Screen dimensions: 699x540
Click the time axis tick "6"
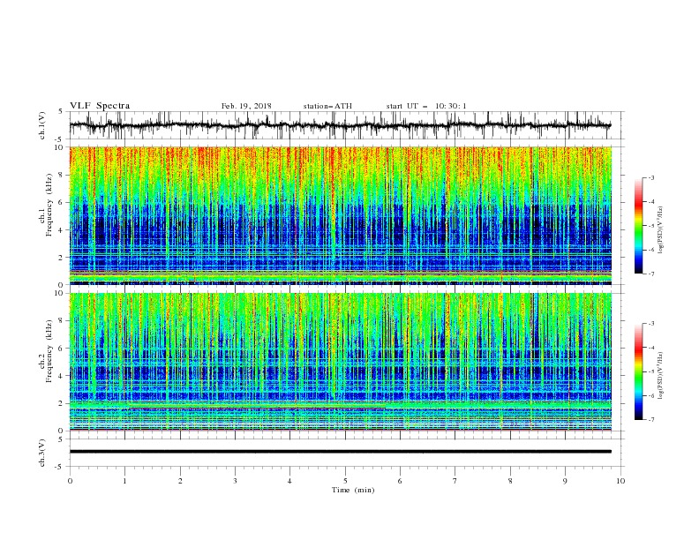[x=400, y=481]
